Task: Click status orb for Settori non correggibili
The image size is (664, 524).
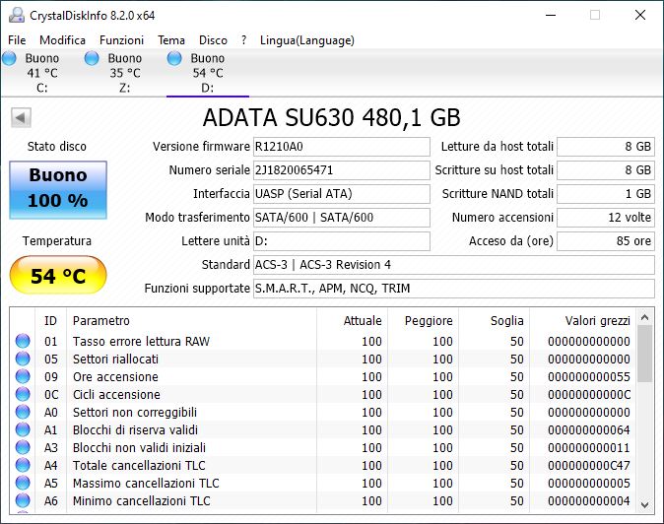Action: click(x=23, y=412)
